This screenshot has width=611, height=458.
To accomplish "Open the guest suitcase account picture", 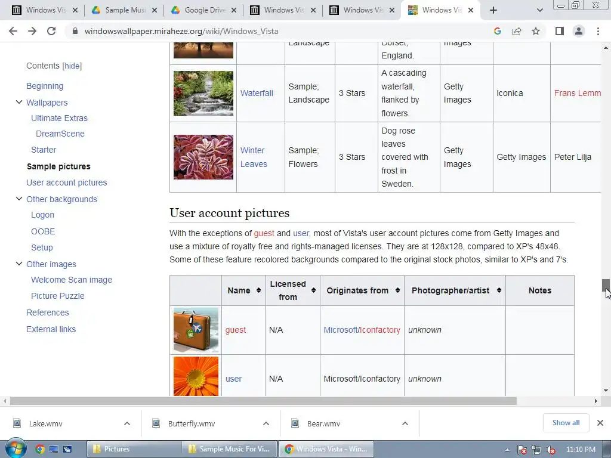I will 196,330.
